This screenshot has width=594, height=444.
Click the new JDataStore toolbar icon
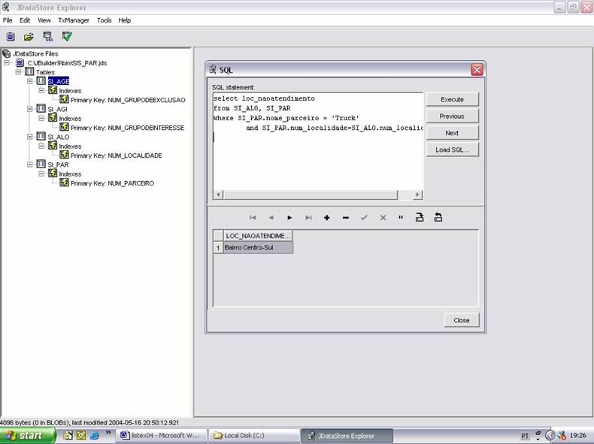coord(11,36)
